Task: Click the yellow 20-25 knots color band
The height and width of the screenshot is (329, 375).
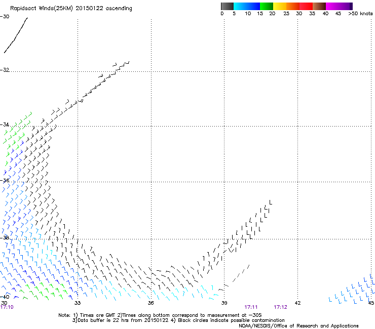Action: point(280,6)
